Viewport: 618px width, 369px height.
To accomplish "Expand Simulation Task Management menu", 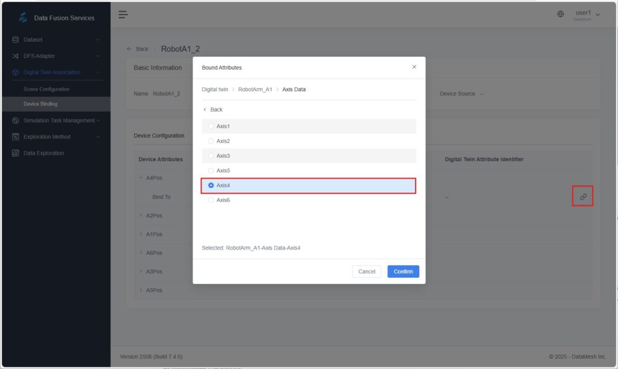I will coord(59,121).
